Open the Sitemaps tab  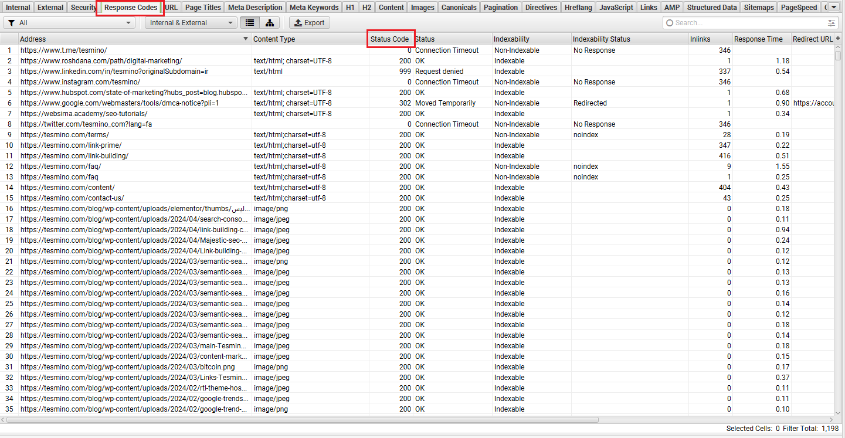click(759, 8)
